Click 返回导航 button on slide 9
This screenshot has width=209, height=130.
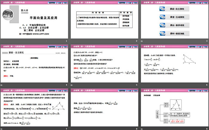click(192, 91)
